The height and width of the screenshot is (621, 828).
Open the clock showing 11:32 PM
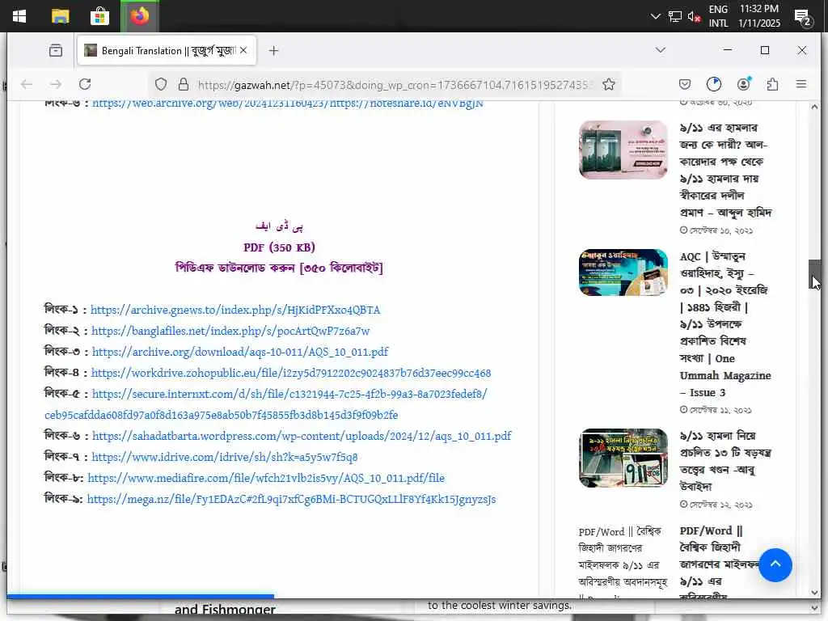coord(758,16)
